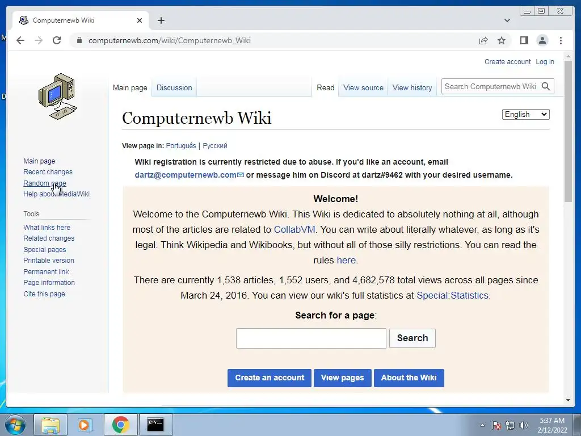The image size is (581, 436).
Task: Follow the rules 'here' link
Action: [x=346, y=260]
